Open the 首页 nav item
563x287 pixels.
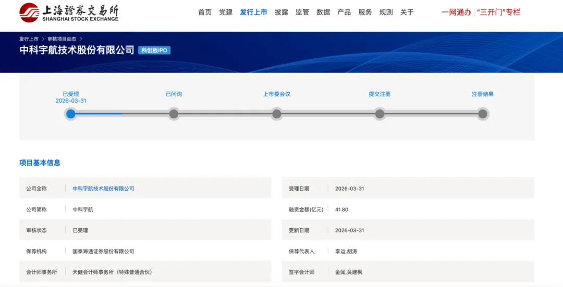(205, 12)
